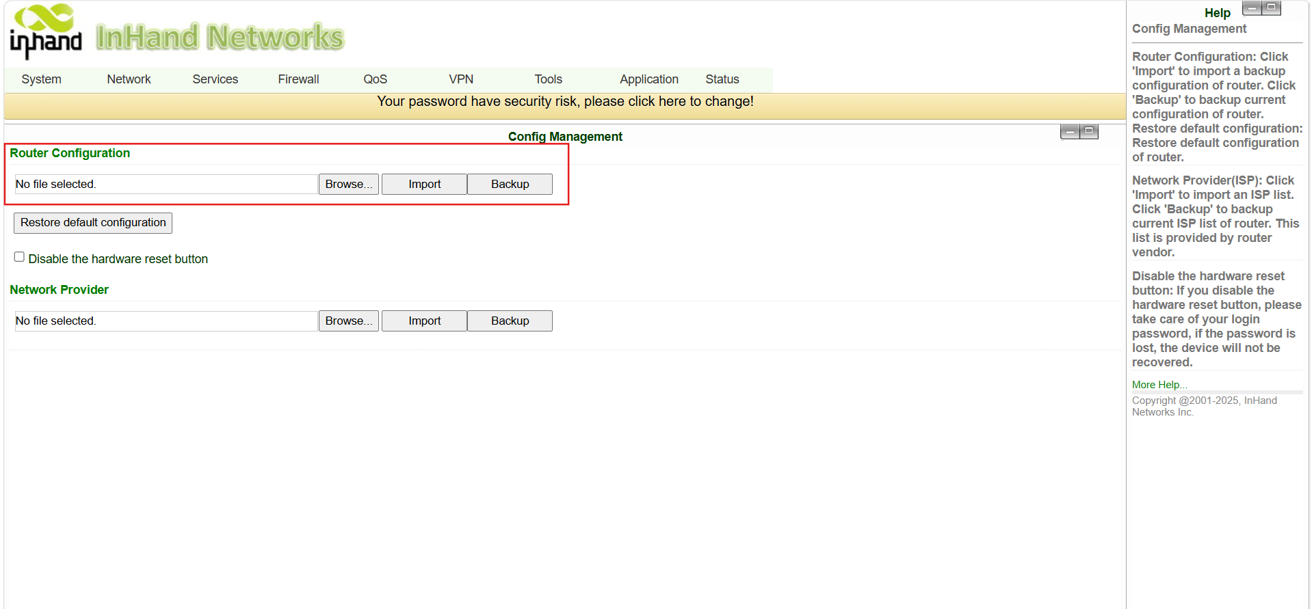
Task: Click Router Configuration file name field
Action: tap(166, 184)
